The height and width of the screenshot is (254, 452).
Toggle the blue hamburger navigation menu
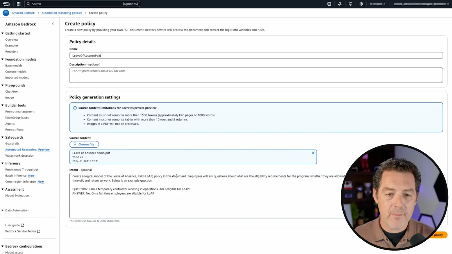6,13
